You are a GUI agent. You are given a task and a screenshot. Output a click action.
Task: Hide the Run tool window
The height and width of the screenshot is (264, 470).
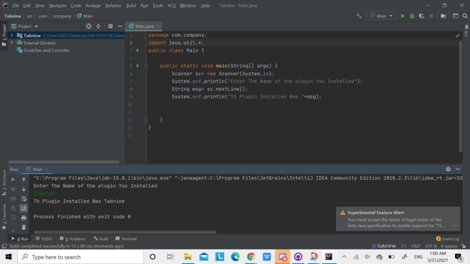[x=458, y=169]
